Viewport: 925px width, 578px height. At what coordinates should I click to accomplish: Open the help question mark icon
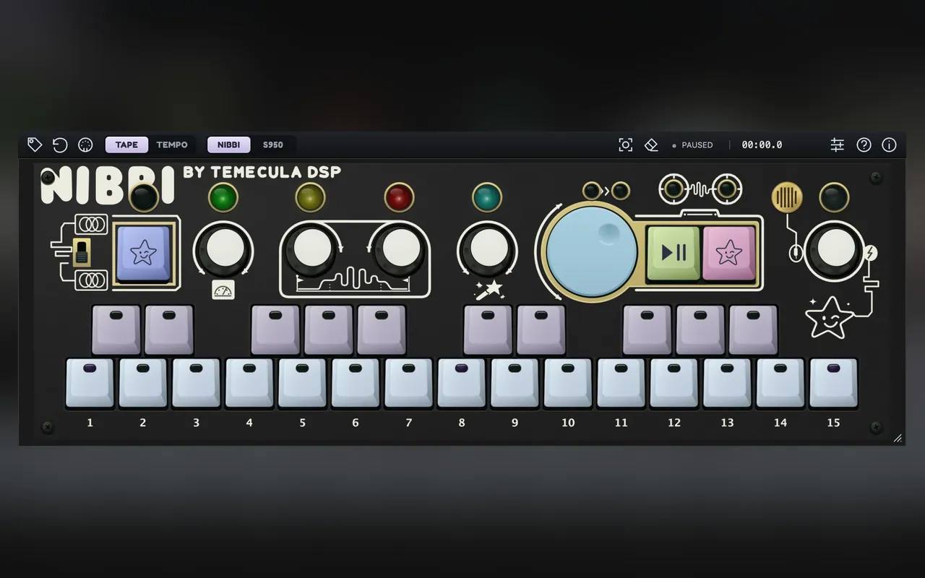(864, 144)
